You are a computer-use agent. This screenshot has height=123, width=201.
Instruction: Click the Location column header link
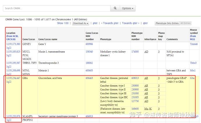[x=13, y=36]
